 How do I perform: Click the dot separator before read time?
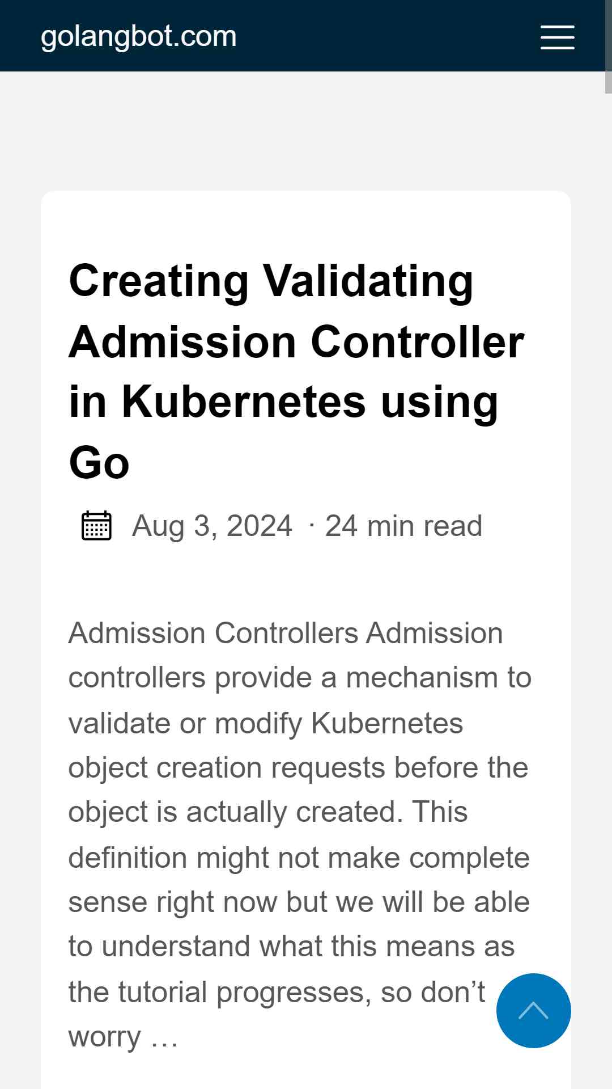point(312,526)
